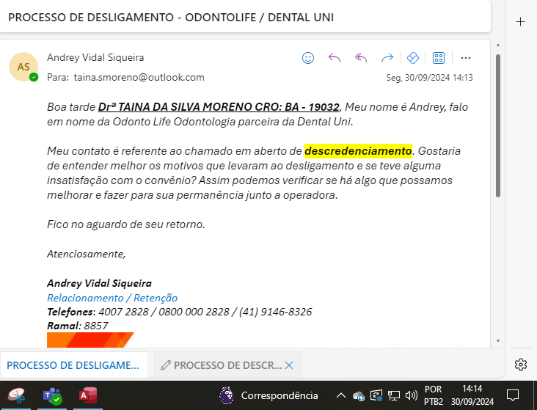Click recipient taina.smoreno@outlook.com
Viewport: 537px width, 410px height.
[x=139, y=78]
